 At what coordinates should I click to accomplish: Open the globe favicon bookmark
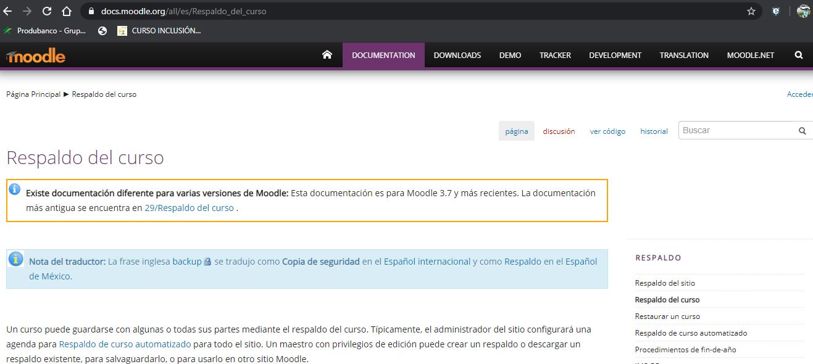(x=101, y=30)
